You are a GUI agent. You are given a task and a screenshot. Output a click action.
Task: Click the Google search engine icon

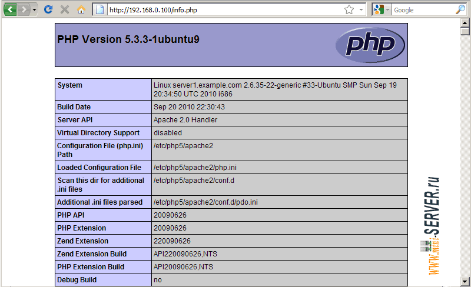click(x=379, y=9)
